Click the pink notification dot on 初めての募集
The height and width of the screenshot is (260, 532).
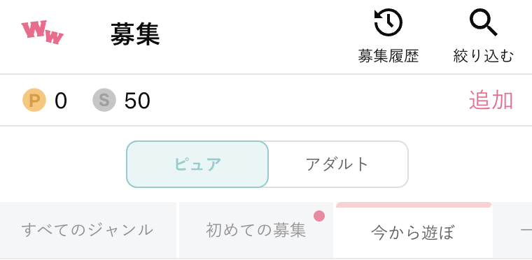[x=319, y=215]
